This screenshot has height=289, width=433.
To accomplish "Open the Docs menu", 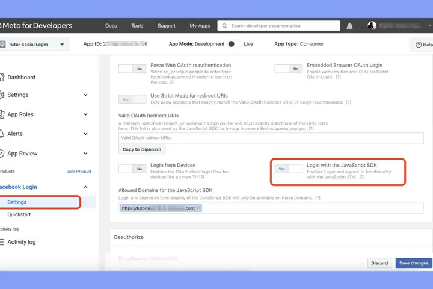I will tap(111, 26).
